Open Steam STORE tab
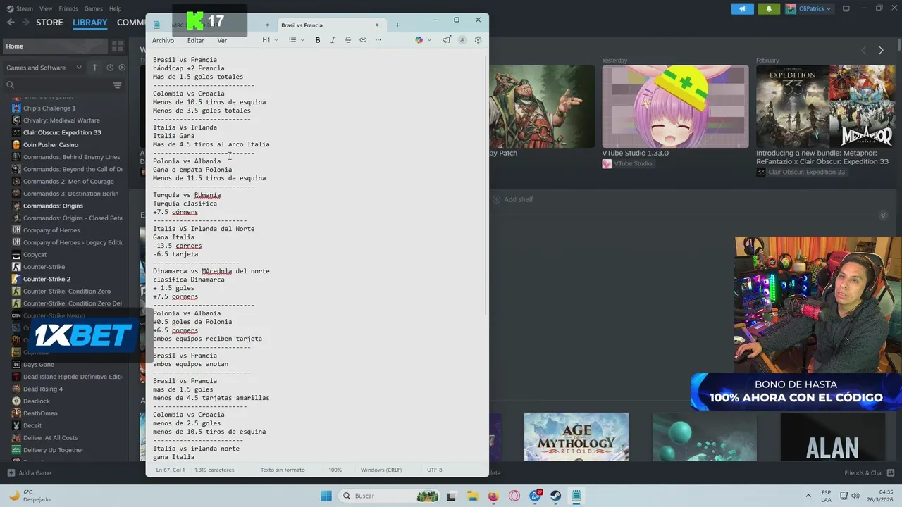The width and height of the screenshot is (902, 507). click(x=49, y=23)
